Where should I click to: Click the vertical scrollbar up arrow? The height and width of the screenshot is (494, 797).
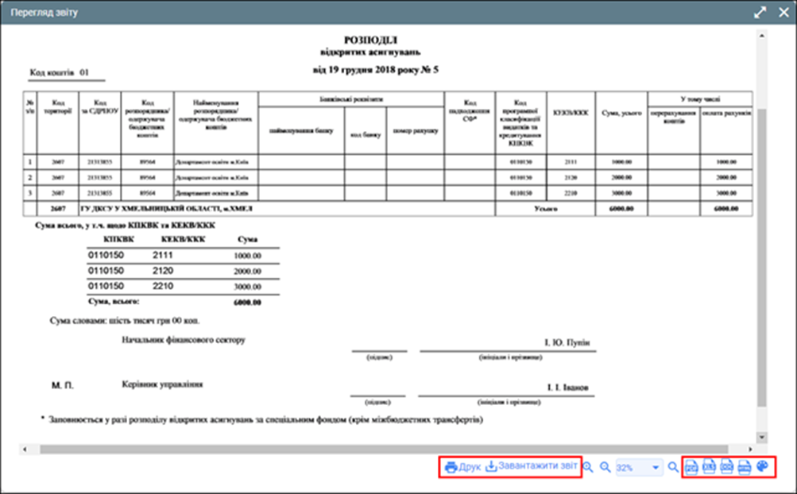pos(762,36)
